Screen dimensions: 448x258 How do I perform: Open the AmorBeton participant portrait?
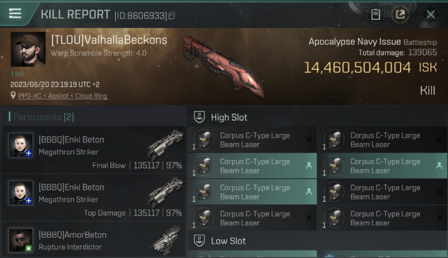click(21, 240)
